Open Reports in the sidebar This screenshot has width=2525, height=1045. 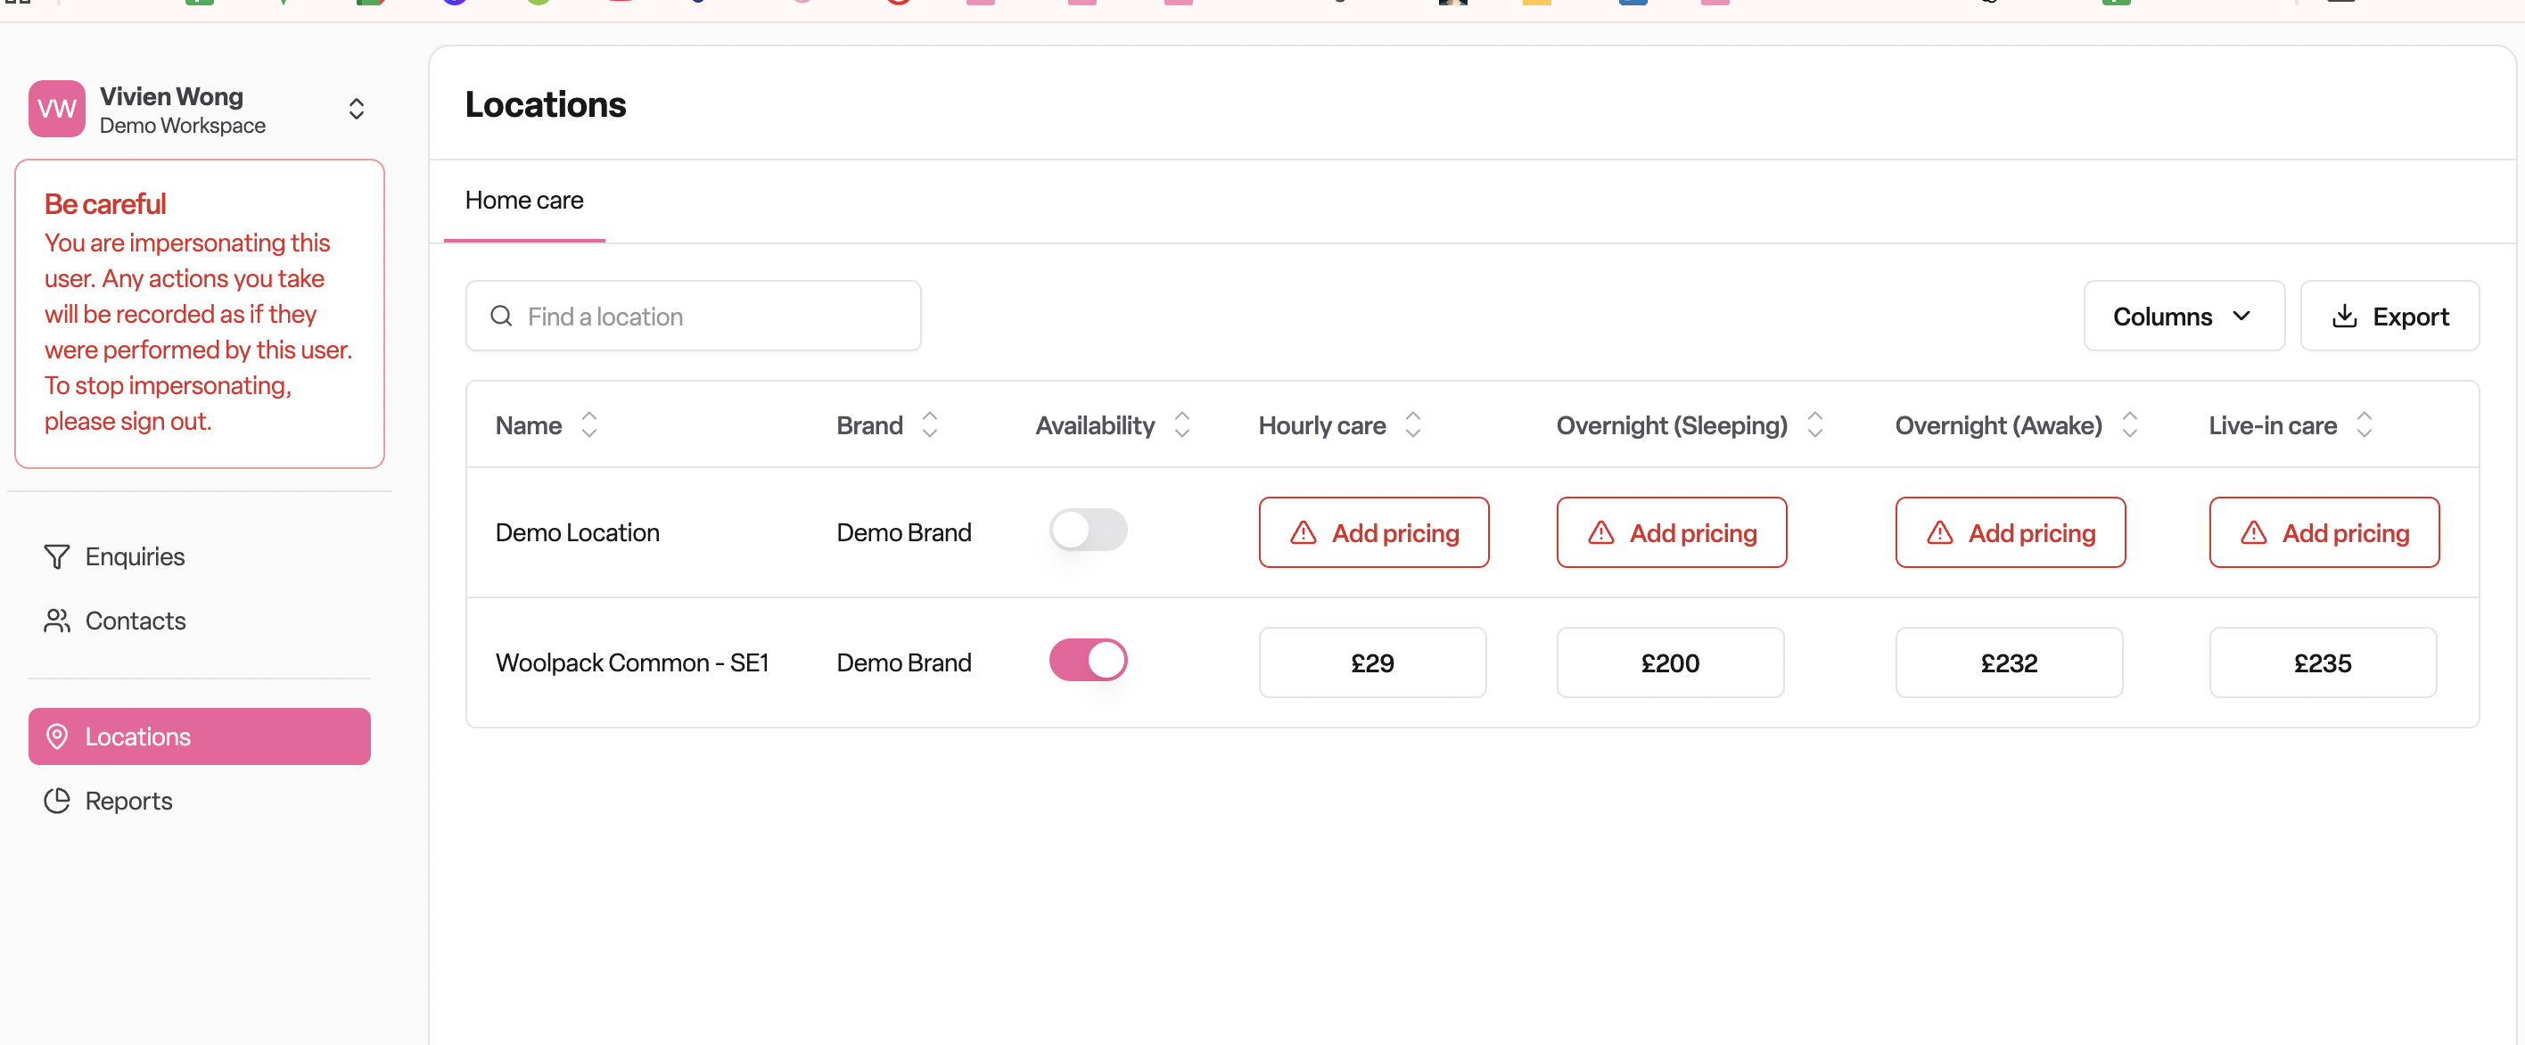point(200,801)
